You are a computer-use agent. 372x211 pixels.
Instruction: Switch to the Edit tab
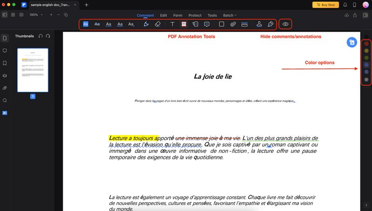[x=163, y=15]
